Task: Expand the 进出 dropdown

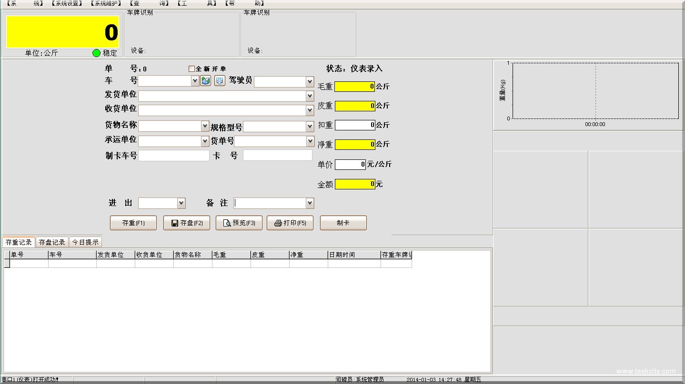Action: click(x=181, y=203)
